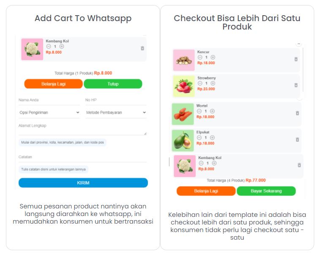
Task: Increase Kembang Kol quantity in left cart
Action: click(x=62, y=46)
